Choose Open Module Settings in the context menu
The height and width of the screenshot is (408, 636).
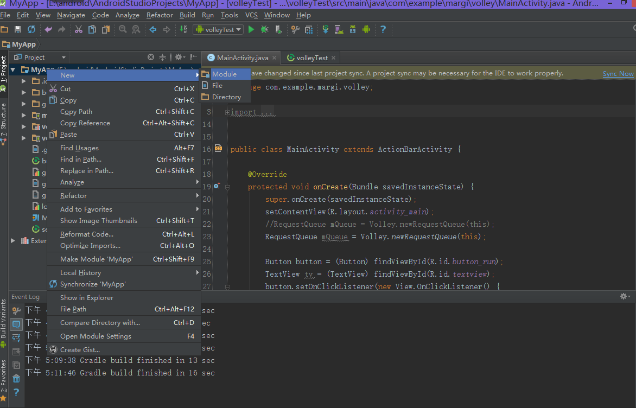tap(124, 336)
